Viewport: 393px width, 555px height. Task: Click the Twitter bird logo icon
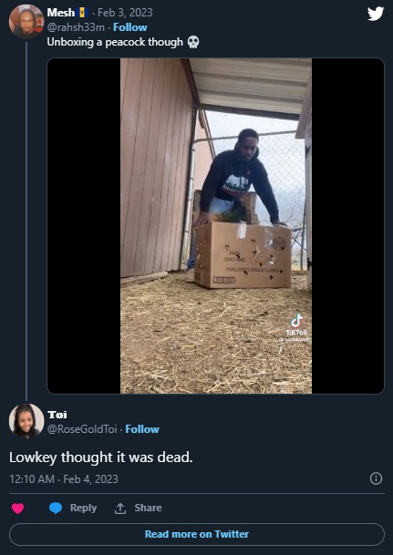376,14
